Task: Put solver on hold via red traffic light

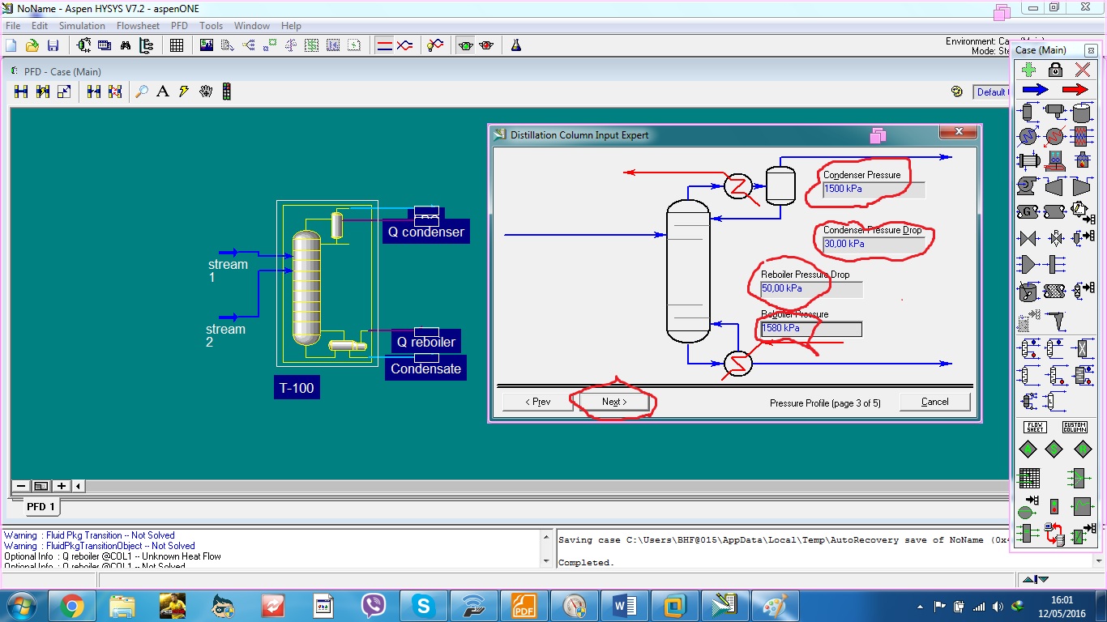Action: pos(487,45)
